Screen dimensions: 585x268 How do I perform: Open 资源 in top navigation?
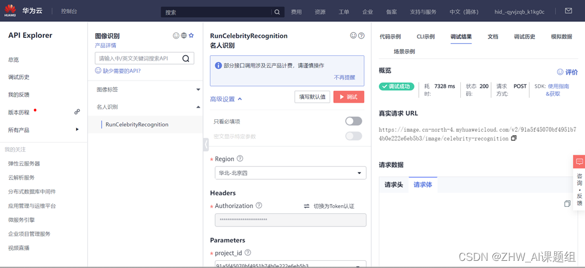(320, 12)
